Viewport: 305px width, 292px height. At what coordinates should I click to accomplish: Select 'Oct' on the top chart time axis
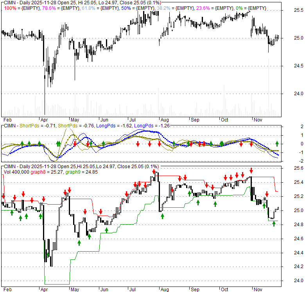[x=224, y=120]
